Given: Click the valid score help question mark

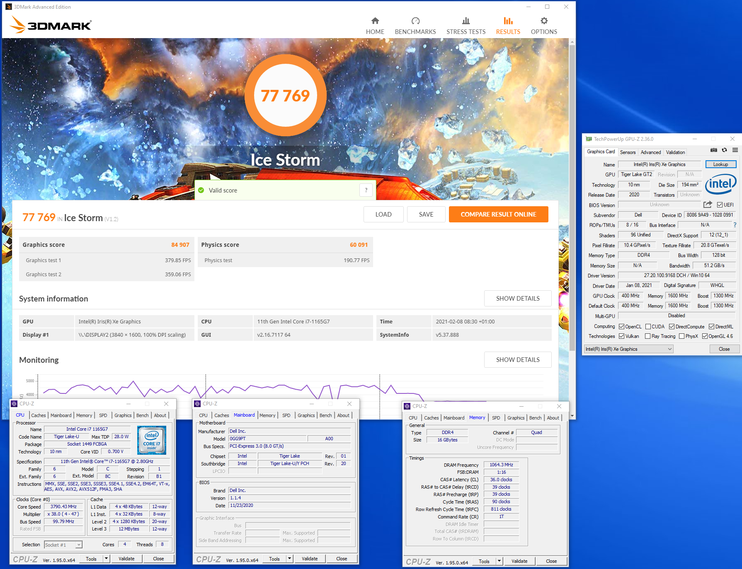Looking at the screenshot, I should [x=366, y=190].
